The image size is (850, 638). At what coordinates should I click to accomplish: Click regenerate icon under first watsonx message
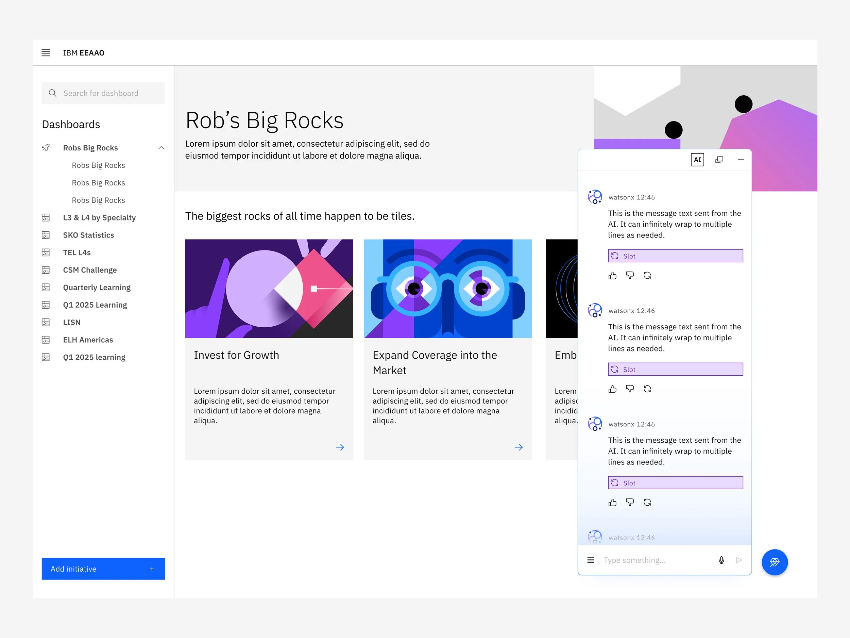click(x=647, y=276)
